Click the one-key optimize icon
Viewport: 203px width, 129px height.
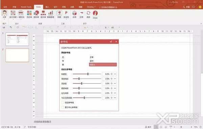(x=21, y=14)
